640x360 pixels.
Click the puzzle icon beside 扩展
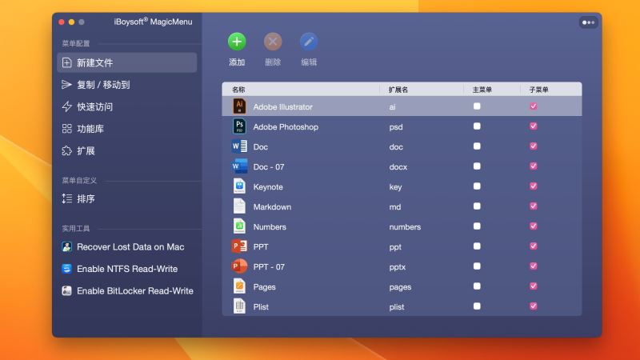point(66,150)
